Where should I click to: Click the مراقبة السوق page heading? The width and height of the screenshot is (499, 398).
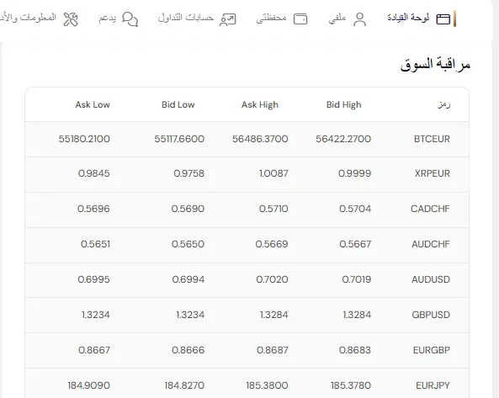435,64
